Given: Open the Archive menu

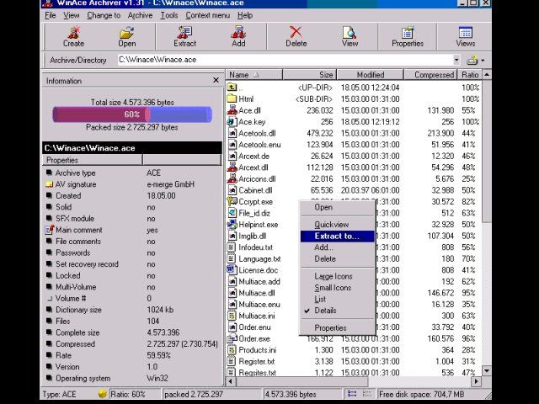Looking at the screenshot, I should [140, 15].
